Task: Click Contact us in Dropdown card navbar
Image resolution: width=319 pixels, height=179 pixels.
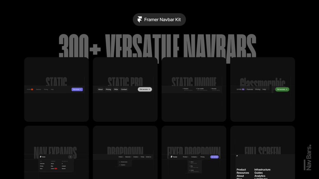Action: click(149, 157)
